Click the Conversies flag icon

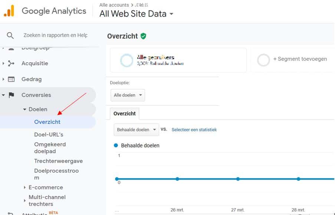click(11, 95)
